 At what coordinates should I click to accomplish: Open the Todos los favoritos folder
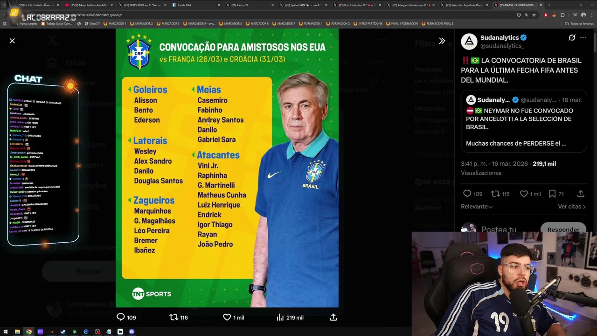pyautogui.click(x=579, y=23)
